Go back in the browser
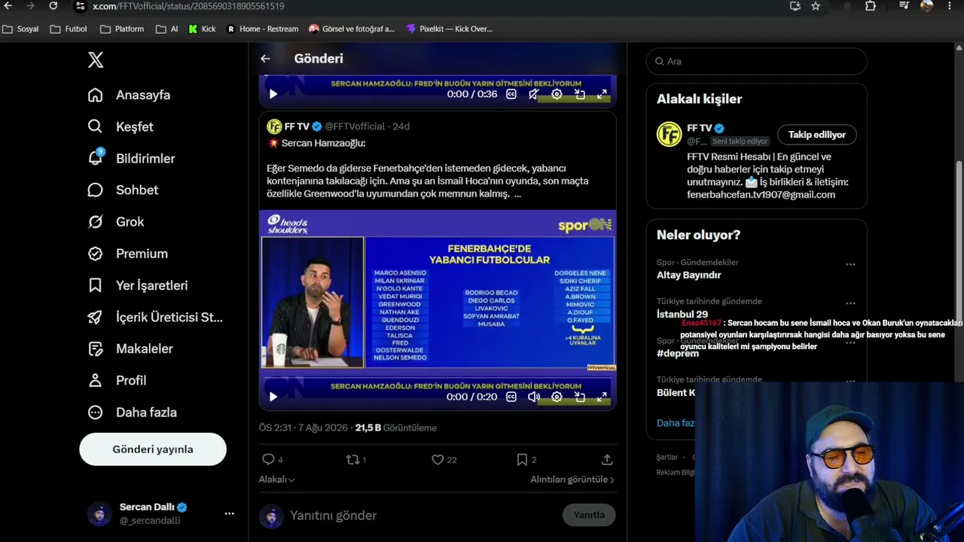This screenshot has height=542, width=964. 8,6
